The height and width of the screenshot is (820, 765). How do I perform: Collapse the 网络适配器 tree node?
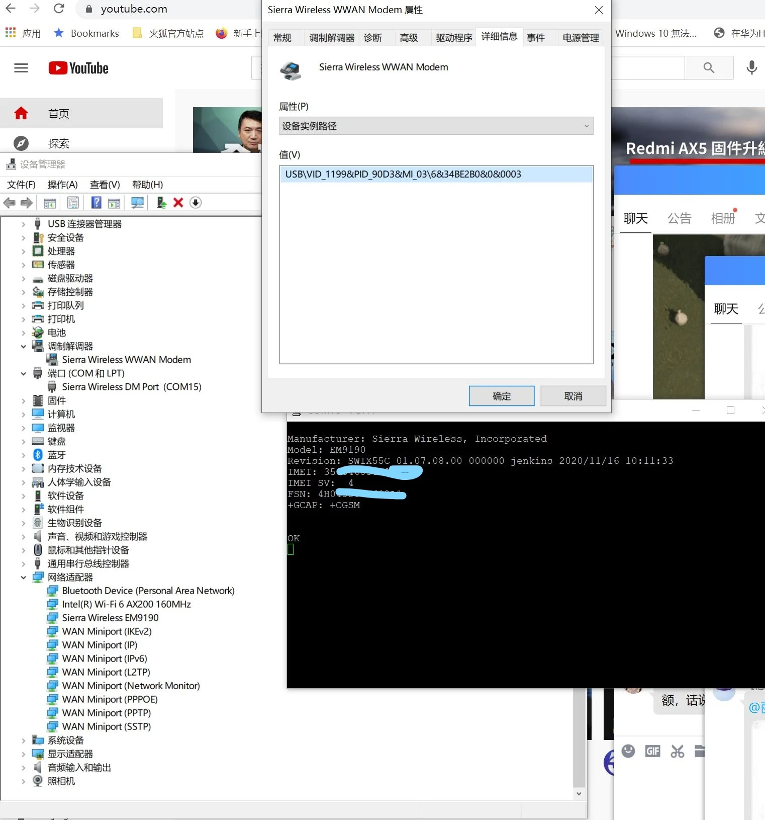pos(24,577)
